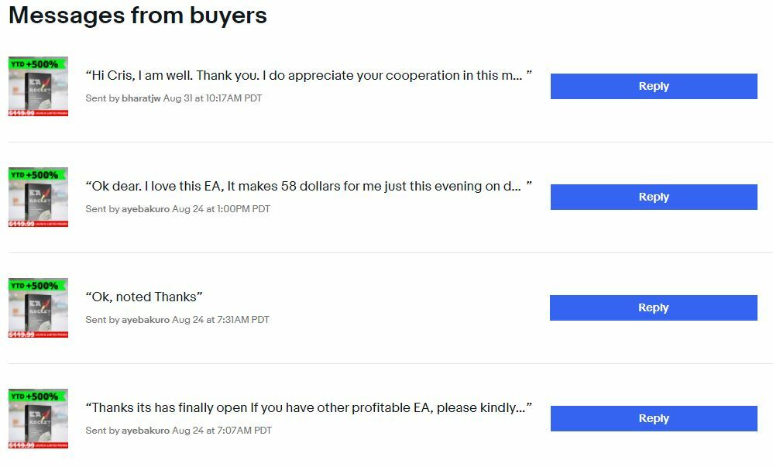
Task: Reply to bharatjw's Aug 31 message
Action: (x=654, y=86)
